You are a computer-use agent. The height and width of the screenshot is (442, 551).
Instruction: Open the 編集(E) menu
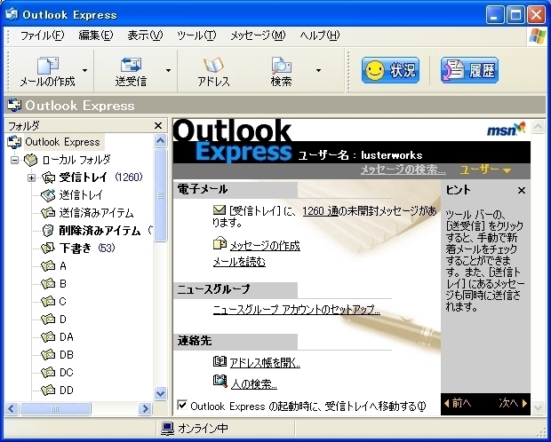(96, 36)
